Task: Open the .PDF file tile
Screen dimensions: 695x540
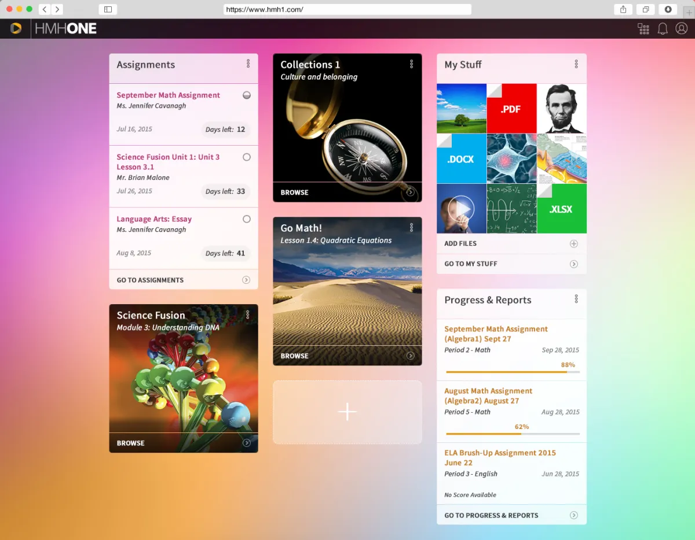Action: click(511, 109)
